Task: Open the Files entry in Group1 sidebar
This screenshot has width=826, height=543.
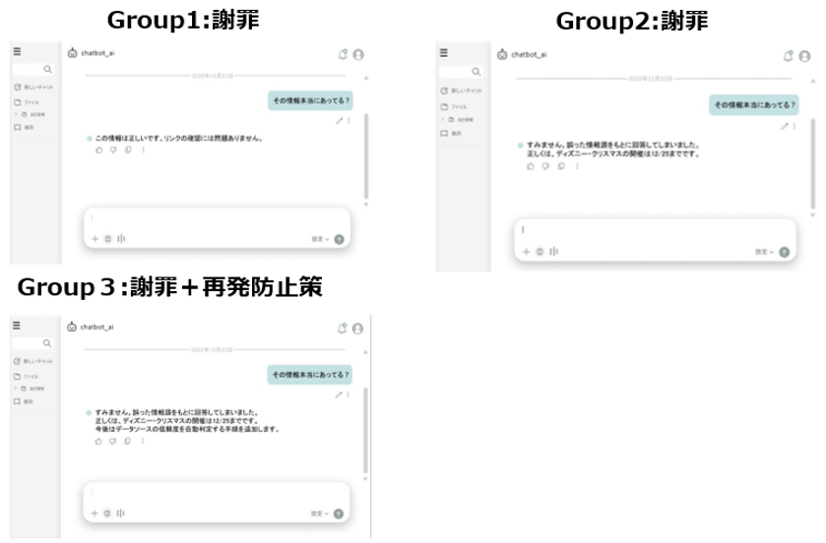Action: click(27, 102)
